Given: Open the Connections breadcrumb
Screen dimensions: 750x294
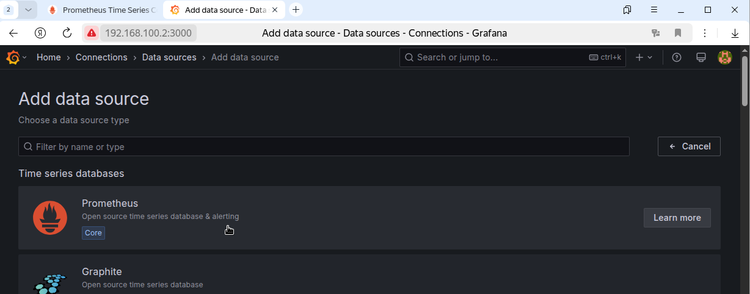Looking at the screenshot, I should point(101,57).
